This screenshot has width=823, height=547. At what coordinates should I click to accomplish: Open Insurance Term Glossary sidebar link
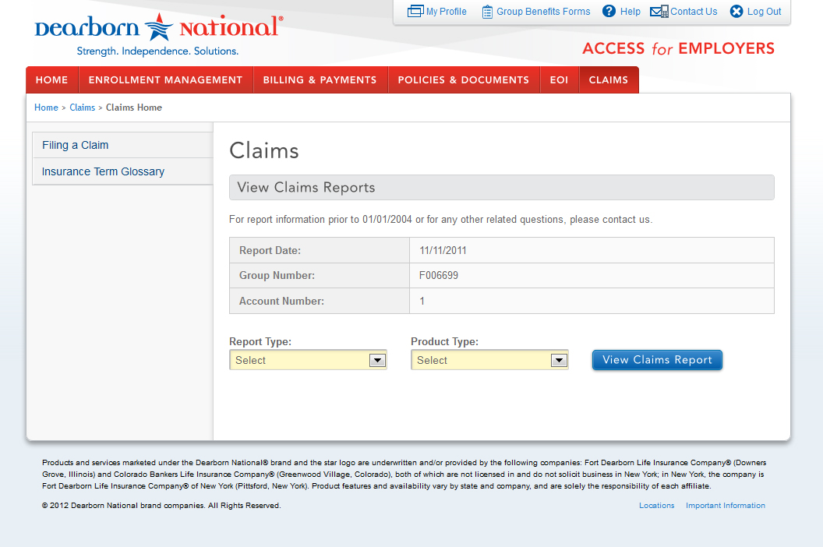pos(103,172)
